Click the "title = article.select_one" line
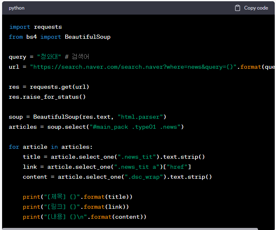Image resolution: width=276 pixels, height=230 pixels. pyautogui.click(x=114, y=157)
